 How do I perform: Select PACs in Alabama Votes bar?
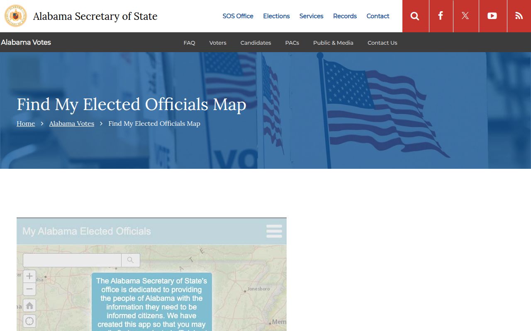point(292,43)
